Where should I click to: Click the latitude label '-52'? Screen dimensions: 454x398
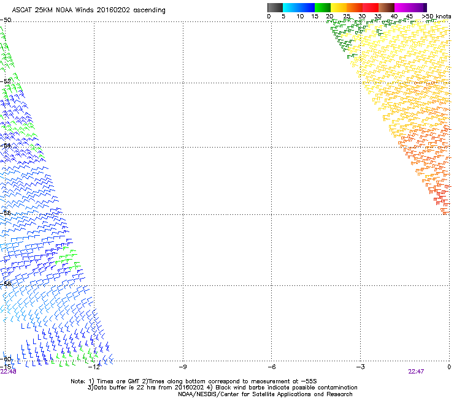(x=6, y=81)
